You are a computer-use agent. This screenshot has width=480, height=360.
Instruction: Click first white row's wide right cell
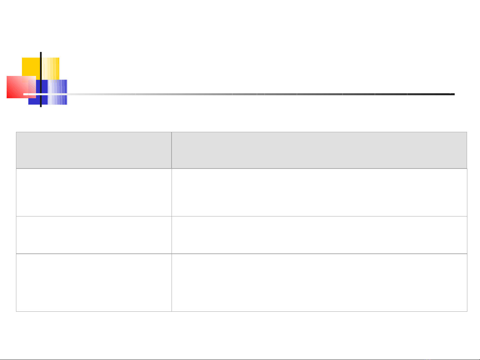pos(319,192)
